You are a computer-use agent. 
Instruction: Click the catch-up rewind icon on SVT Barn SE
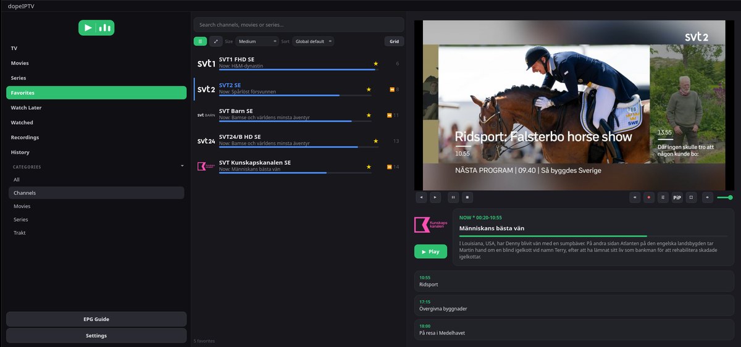pyautogui.click(x=389, y=115)
